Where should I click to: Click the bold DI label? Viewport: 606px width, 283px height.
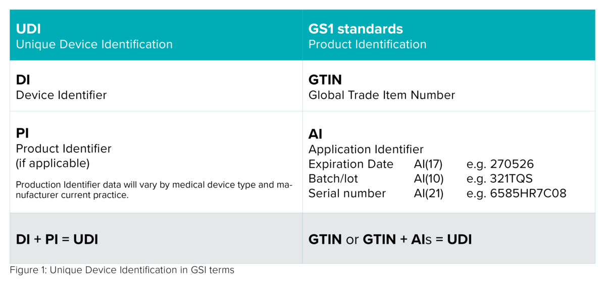(x=23, y=80)
